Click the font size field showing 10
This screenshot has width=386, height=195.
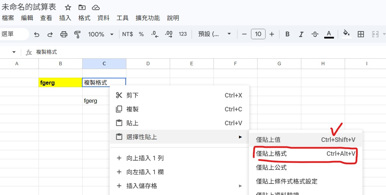coord(258,34)
